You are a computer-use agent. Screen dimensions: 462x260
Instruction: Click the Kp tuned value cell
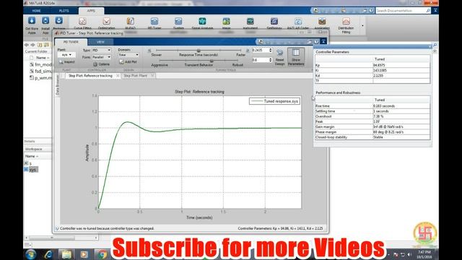(401, 65)
